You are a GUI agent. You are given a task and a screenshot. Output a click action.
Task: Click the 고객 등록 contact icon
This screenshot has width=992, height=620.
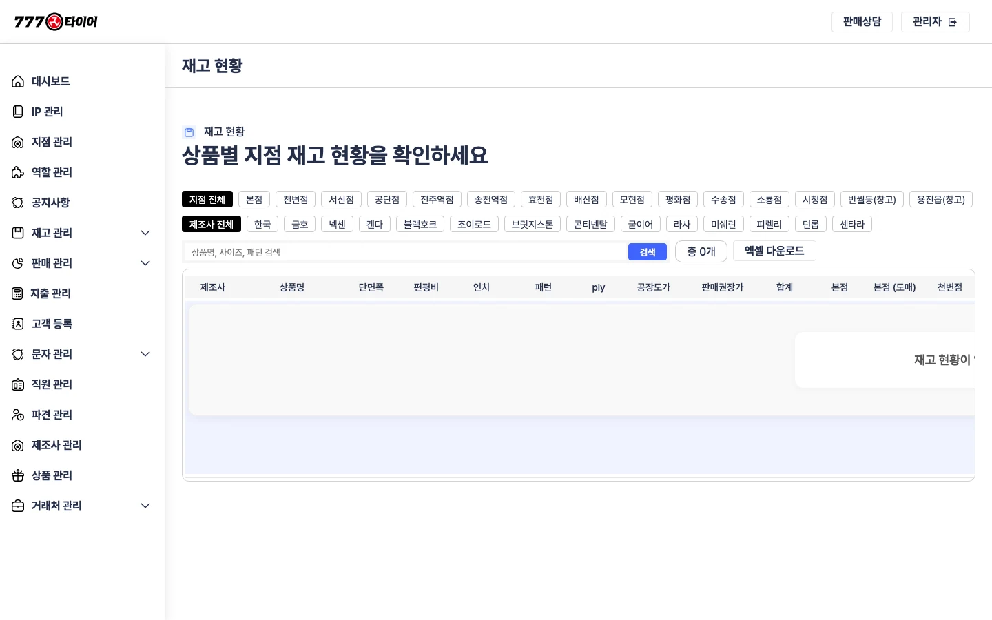[x=18, y=324]
